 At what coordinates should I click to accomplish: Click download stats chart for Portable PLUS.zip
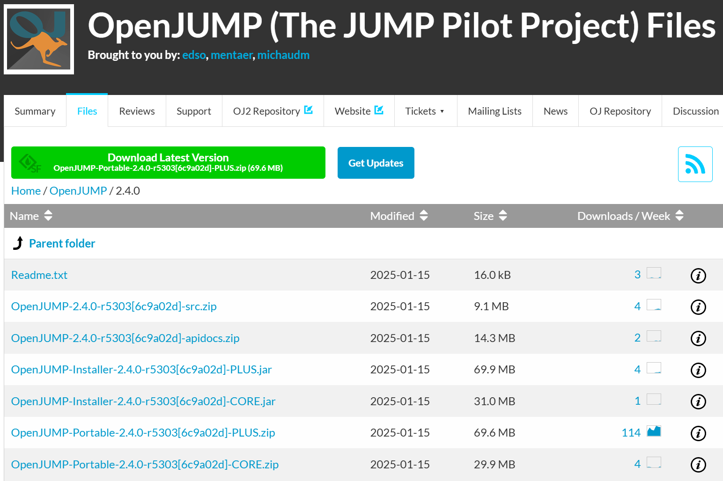pos(654,431)
